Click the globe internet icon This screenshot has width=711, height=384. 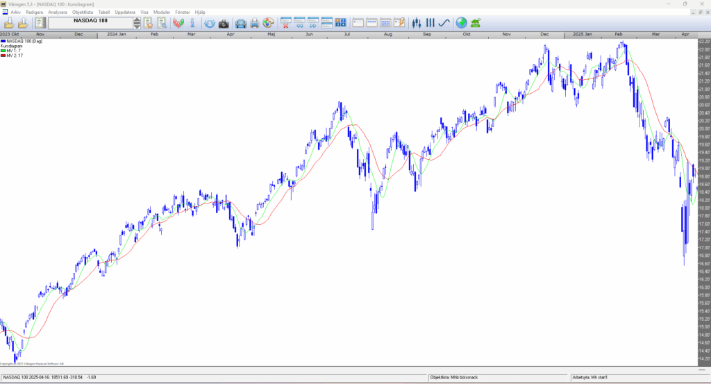point(461,23)
